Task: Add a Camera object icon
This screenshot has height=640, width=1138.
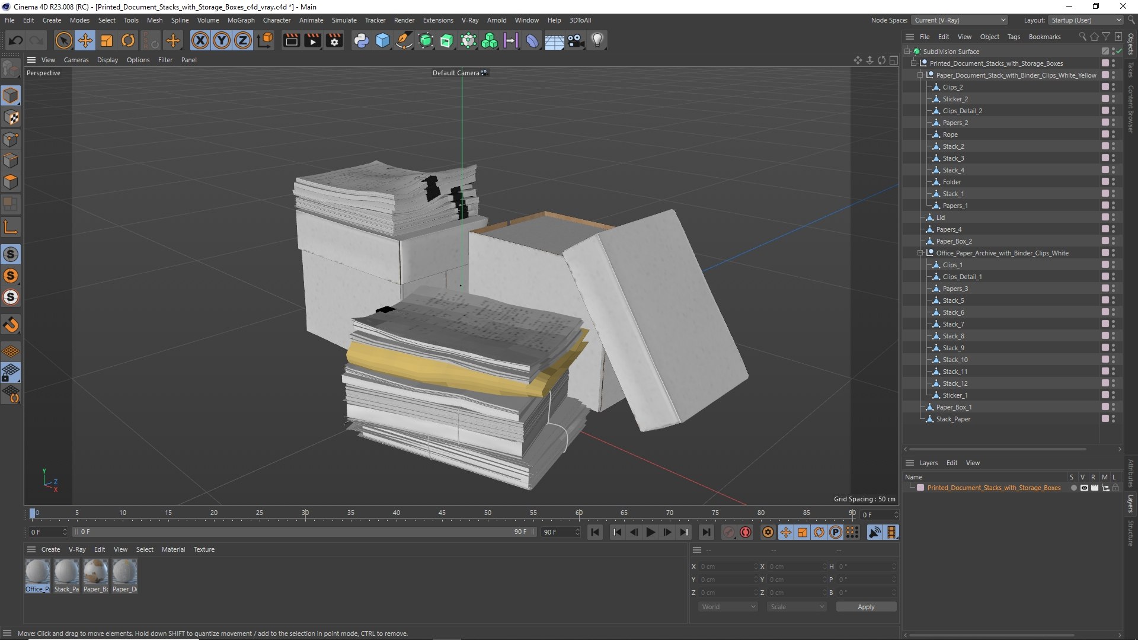Action: coord(576,40)
